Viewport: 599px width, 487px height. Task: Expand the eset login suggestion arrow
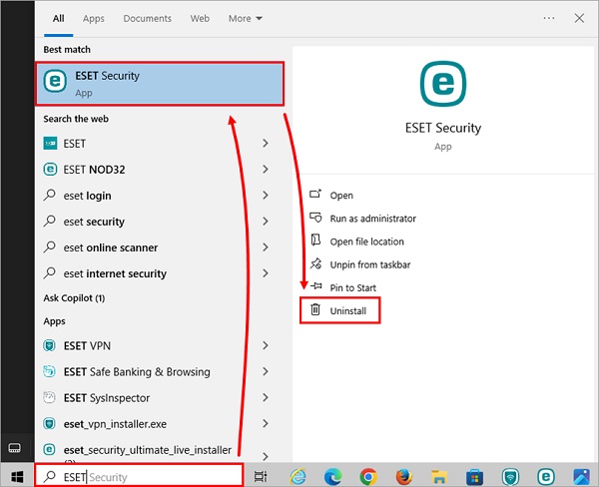pos(266,196)
